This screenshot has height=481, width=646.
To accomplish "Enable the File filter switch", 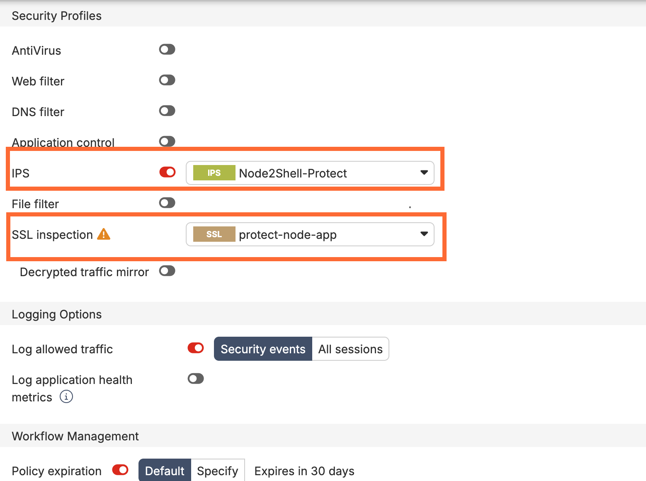I will coord(167,203).
